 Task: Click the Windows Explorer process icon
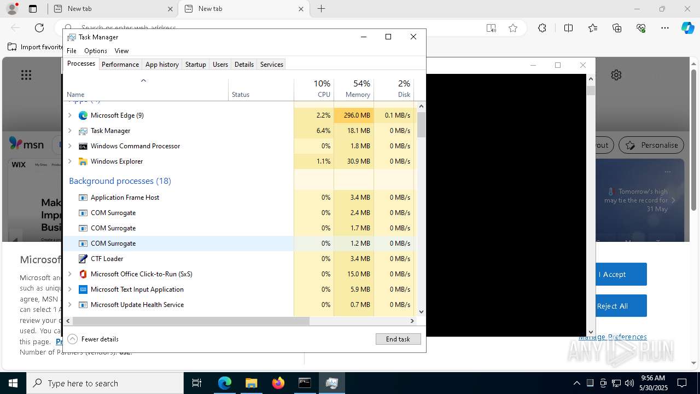83,161
